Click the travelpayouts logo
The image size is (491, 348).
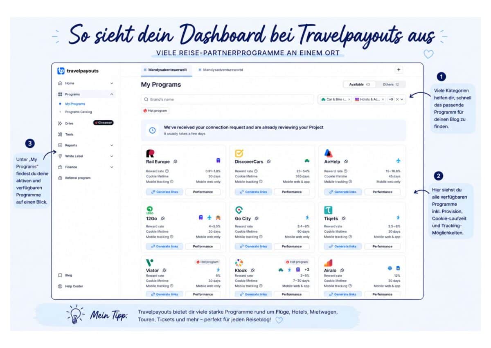tap(78, 71)
